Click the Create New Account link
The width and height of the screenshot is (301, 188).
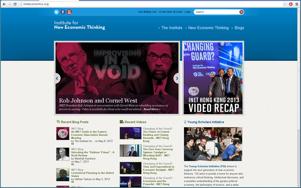[170, 12]
